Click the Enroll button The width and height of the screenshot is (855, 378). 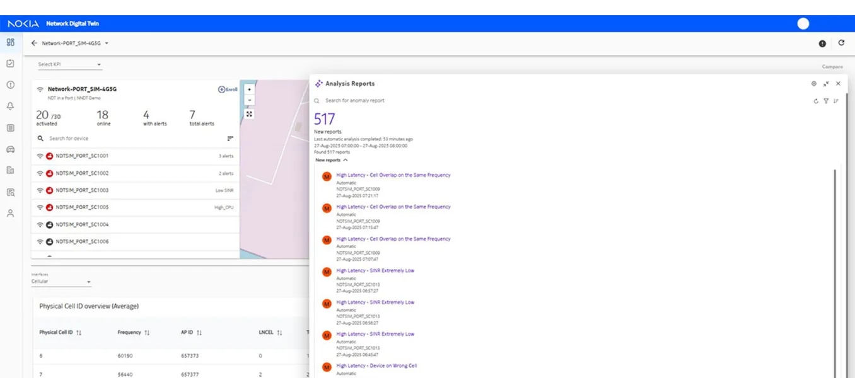click(228, 89)
